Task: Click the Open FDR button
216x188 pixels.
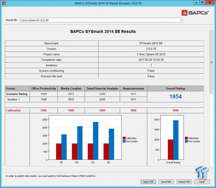Action: (148, 182)
